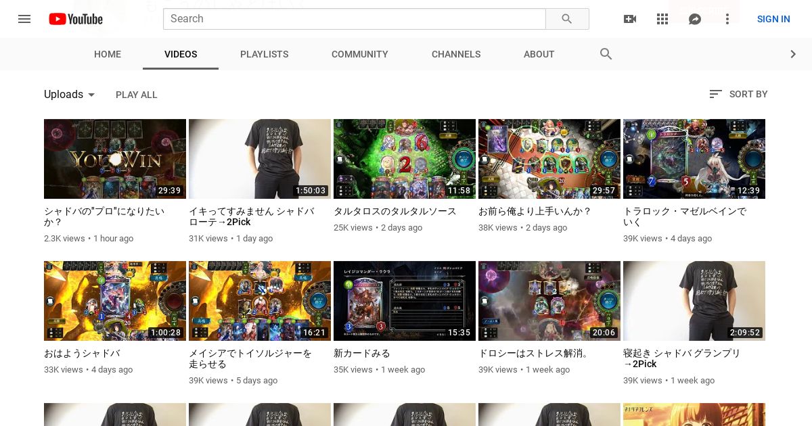Go to YouTube home via logo
Image resolution: width=812 pixels, height=426 pixels.
pyautogui.click(x=76, y=19)
